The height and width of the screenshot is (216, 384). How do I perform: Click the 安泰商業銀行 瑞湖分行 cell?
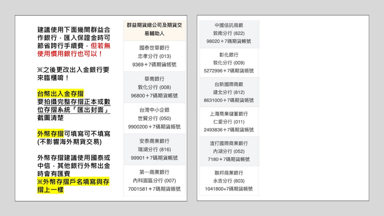(154, 149)
